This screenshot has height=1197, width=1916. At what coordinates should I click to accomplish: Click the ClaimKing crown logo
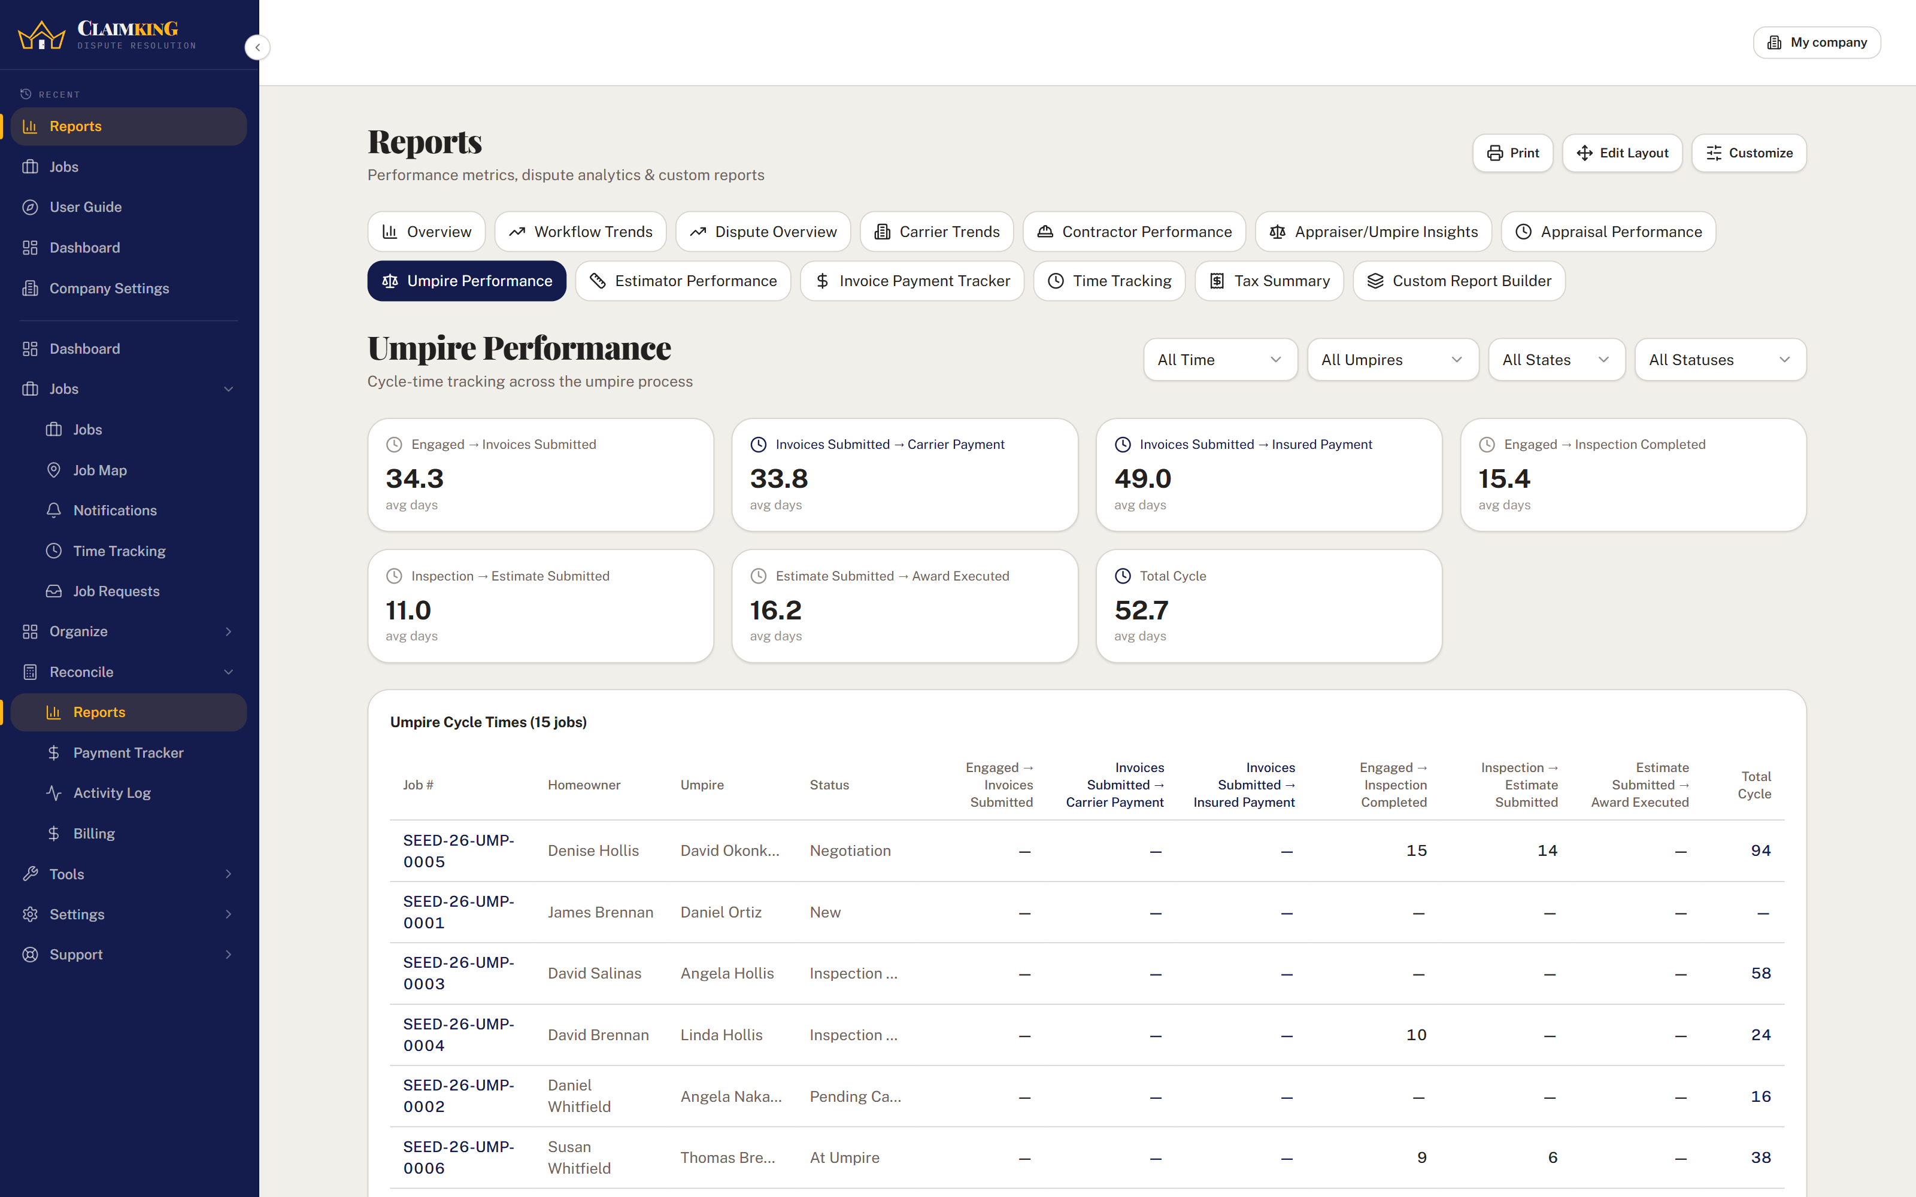(41, 36)
